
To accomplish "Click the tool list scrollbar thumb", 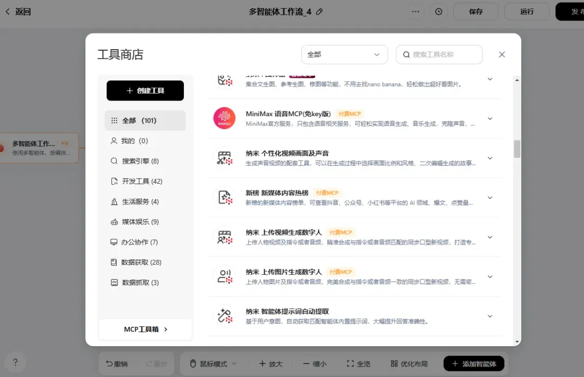I will point(517,149).
